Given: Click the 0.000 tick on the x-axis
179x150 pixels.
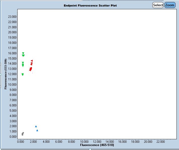Looking at the screenshot, I should [x=21, y=141].
